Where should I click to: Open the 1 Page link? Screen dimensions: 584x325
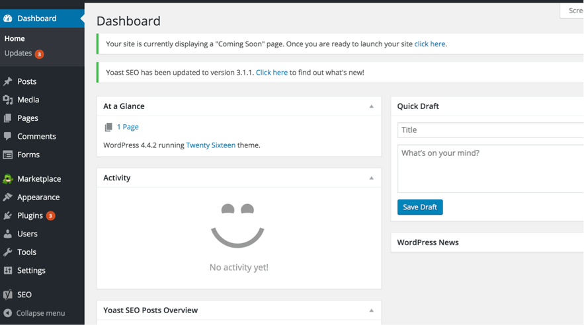tap(128, 127)
